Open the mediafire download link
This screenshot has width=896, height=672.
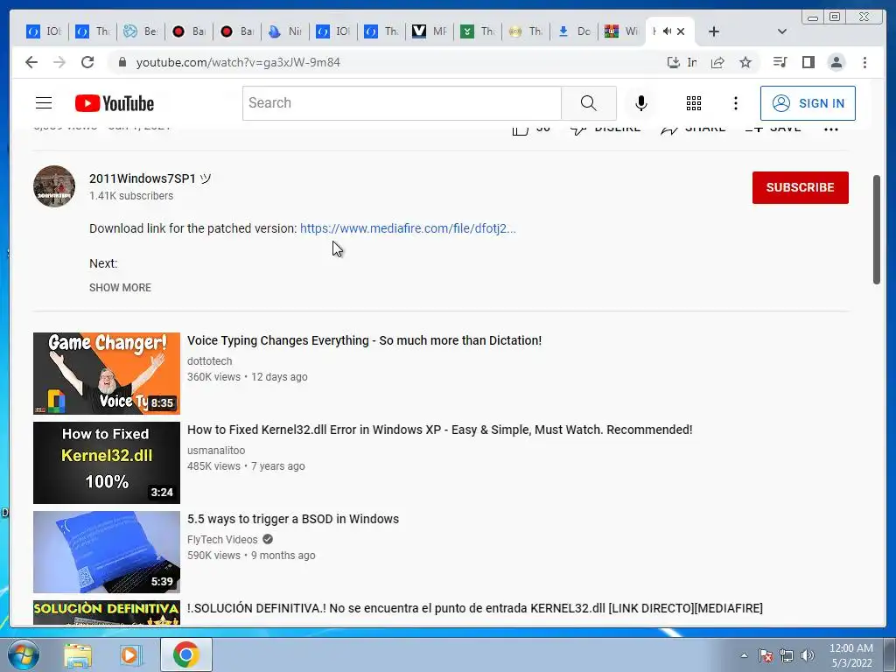408,228
